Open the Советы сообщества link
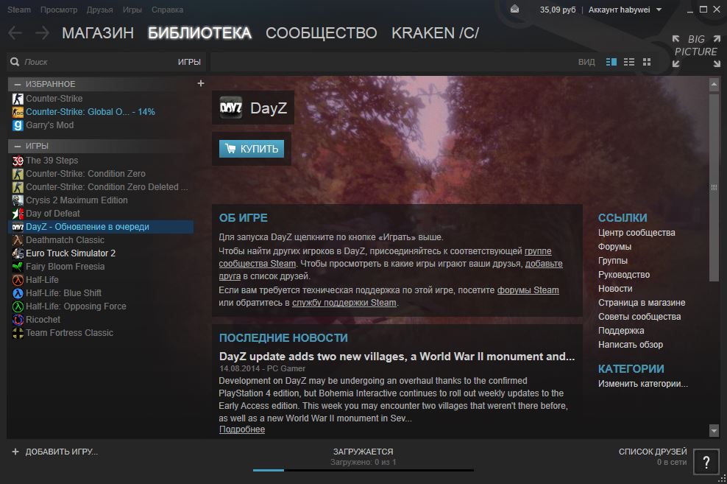 coord(639,317)
